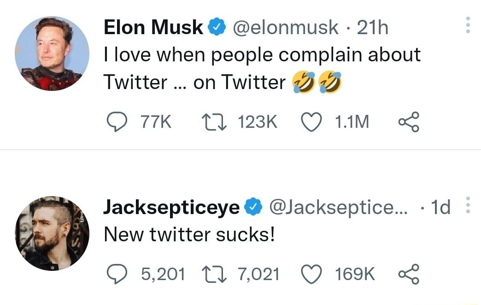Open tweet via the 21h timestamp
481x305 pixels.
372,28
